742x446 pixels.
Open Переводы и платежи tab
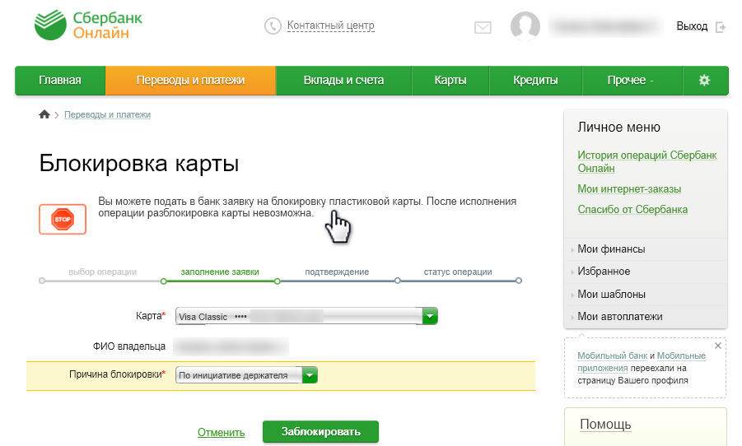coord(190,81)
